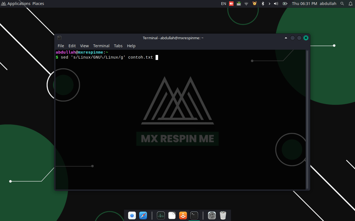Open the battery power indicator
Screen dimensions: 355x221
tap(285, 4)
